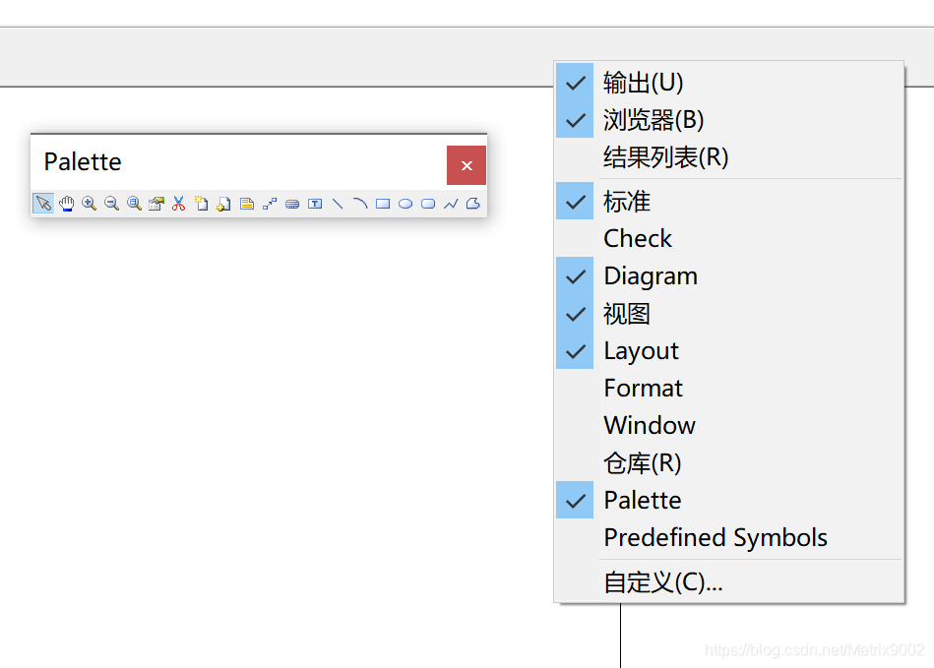Enable the Format toolbar
Image resolution: width=934 pixels, height=668 pixels.
[x=729, y=389]
